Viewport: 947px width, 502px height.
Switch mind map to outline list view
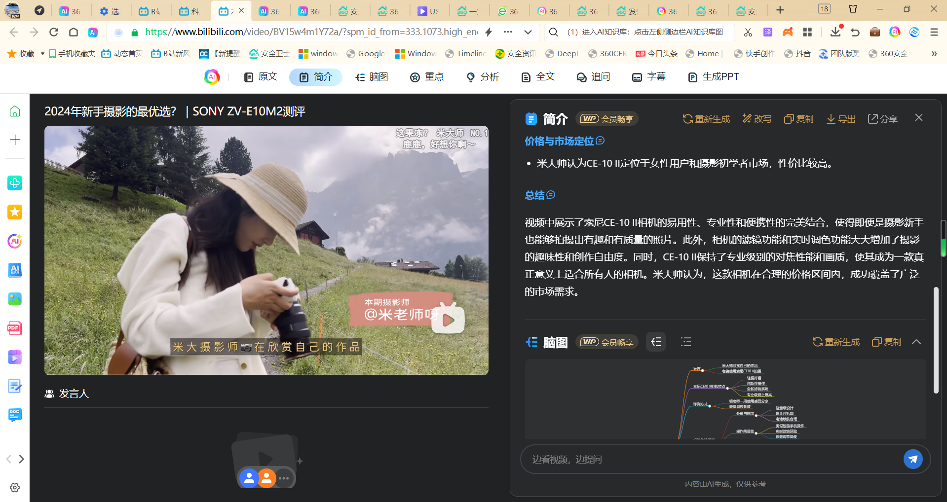(686, 342)
